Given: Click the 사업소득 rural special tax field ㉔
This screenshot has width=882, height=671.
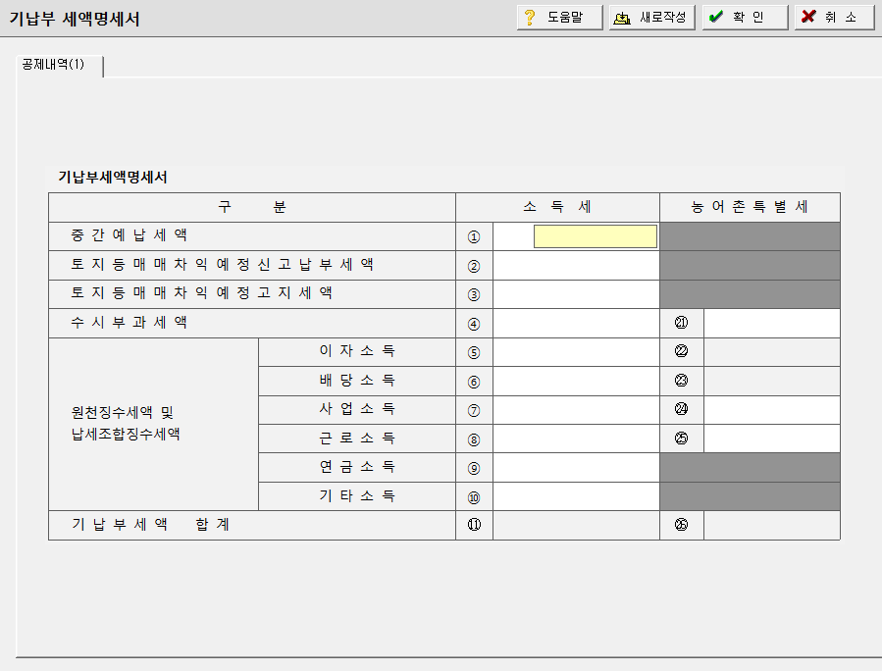Looking at the screenshot, I should point(772,410).
